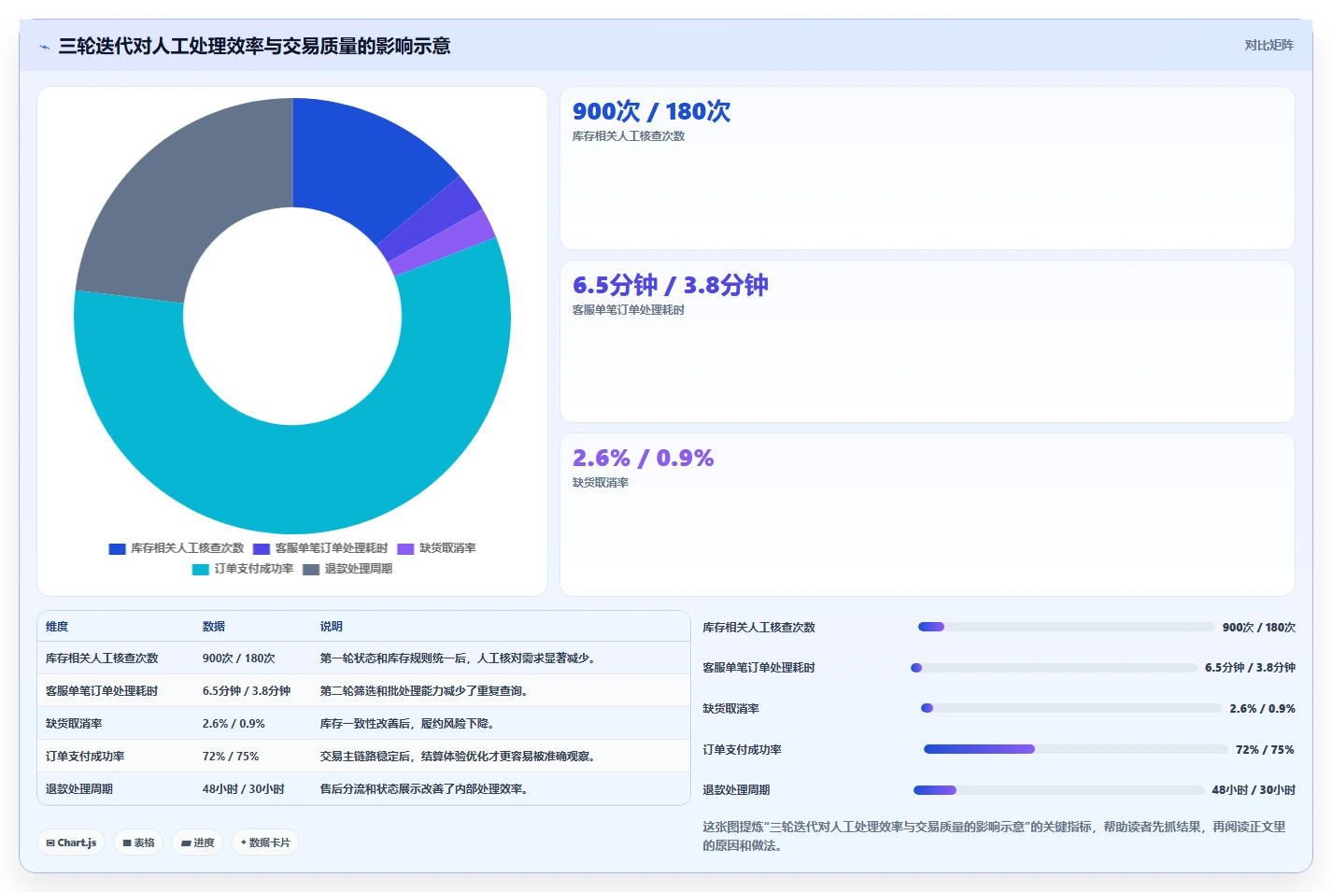Open the 900次 / 180次 data card
1332x892 pixels.
(x=927, y=168)
